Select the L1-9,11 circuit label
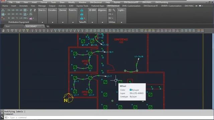 (x=110, y=52)
